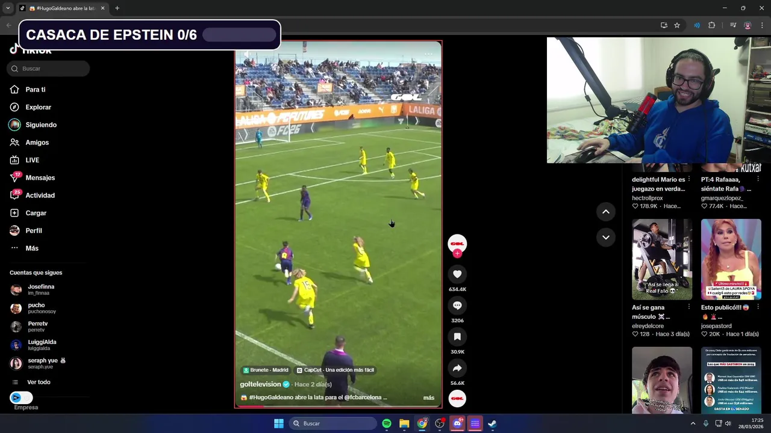Open Discord from the taskbar

pyautogui.click(x=457, y=423)
